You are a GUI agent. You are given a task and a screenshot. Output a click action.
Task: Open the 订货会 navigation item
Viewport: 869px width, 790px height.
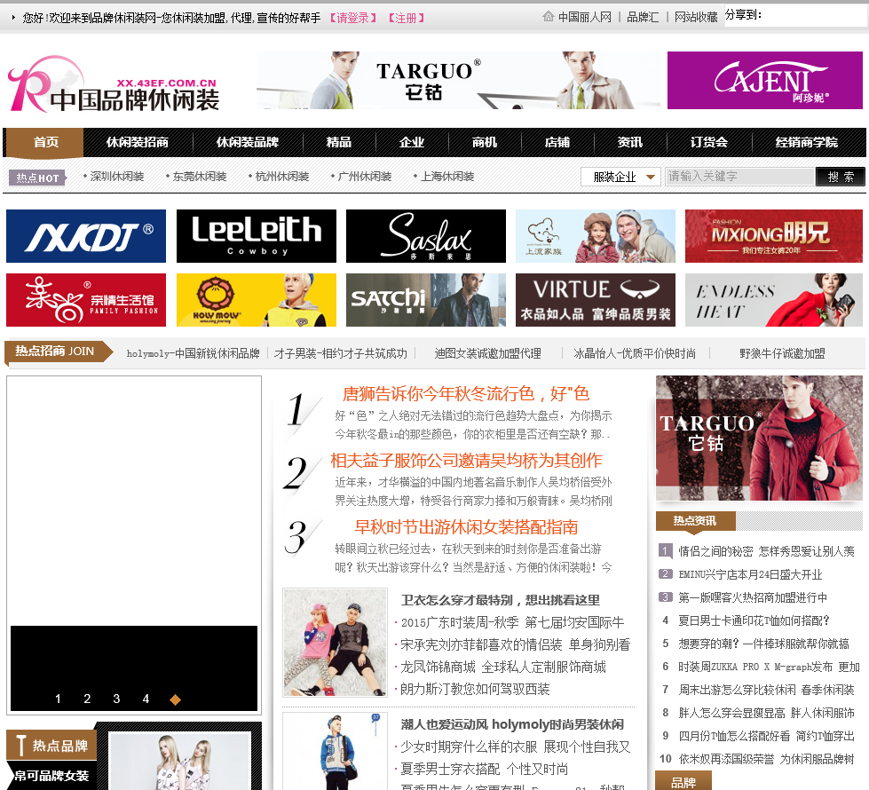pos(709,142)
